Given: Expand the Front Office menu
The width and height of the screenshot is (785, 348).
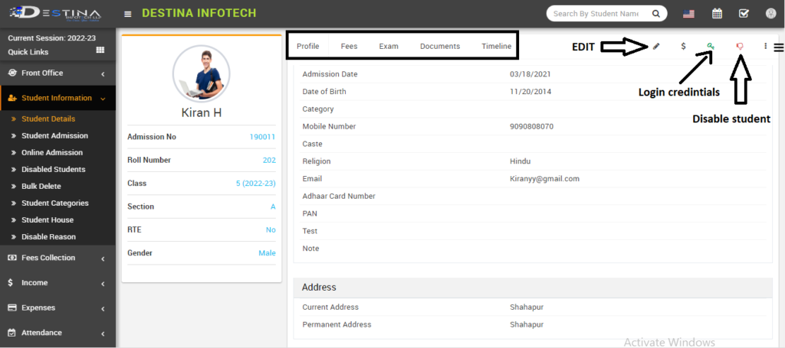Looking at the screenshot, I should [x=57, y=73].
